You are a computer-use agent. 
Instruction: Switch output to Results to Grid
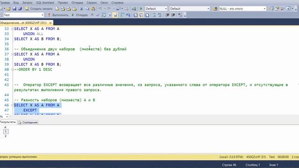141,15
